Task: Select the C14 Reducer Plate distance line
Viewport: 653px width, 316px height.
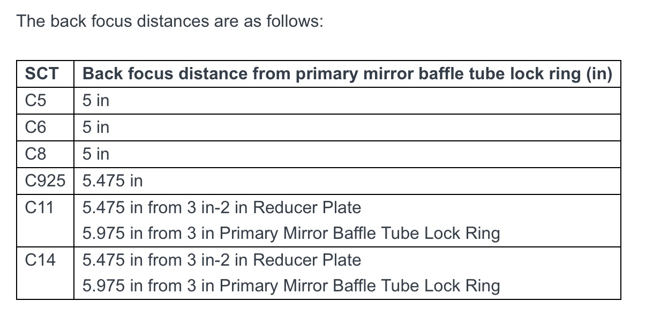Action: (x=222, y=260)
